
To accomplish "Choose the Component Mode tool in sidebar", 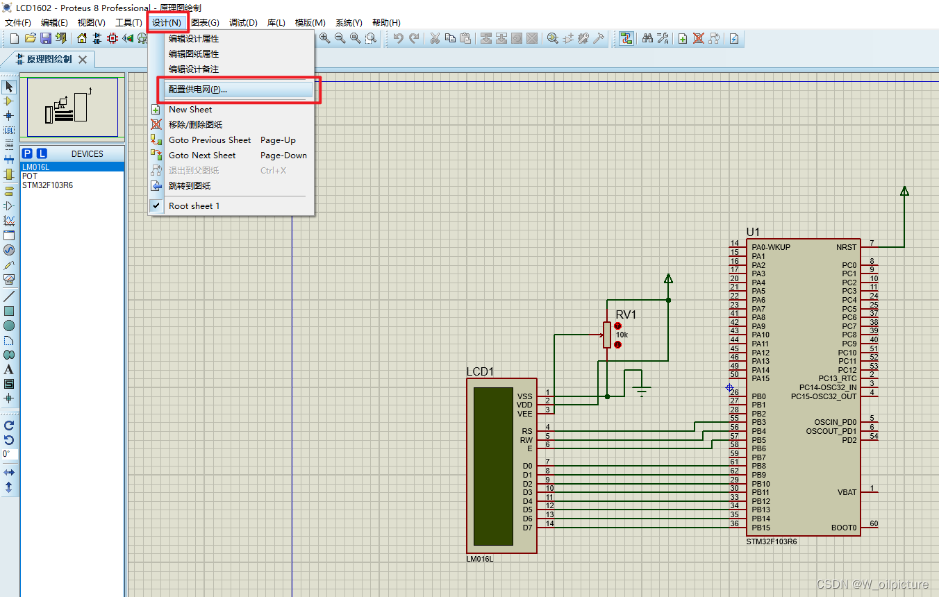I will 9,101.
